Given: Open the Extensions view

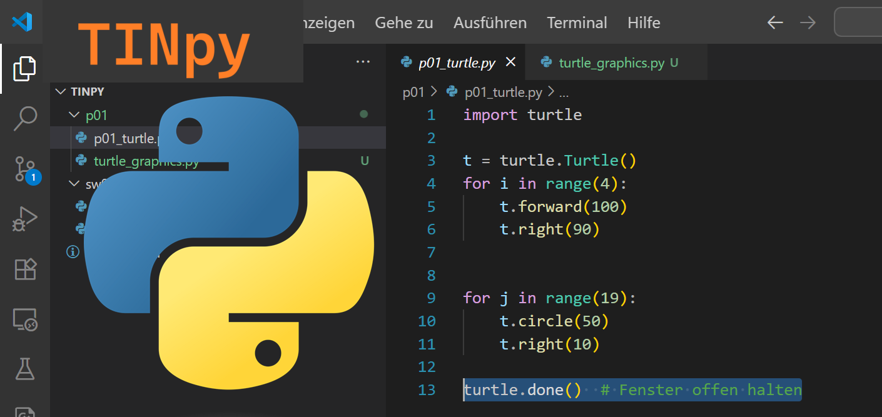Looking at the screenshot, I should click(x=26, y=269).
